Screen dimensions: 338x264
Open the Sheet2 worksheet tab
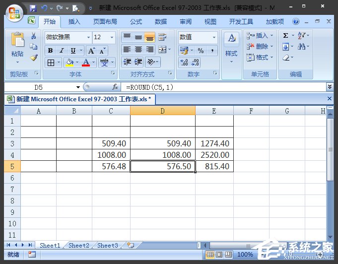click(x=79, y=245)
